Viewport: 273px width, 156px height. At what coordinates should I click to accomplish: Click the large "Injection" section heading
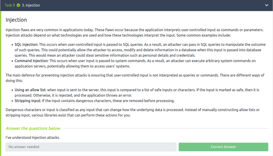16,20
